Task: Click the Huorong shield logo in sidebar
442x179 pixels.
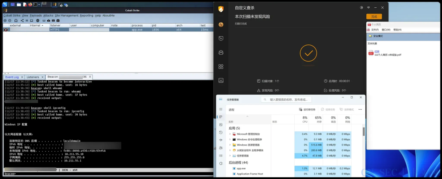Action: (221, 9)
